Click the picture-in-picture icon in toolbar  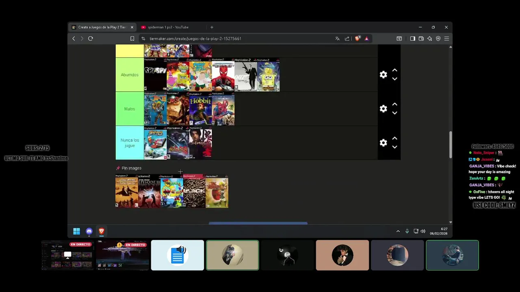click(399, 39)
